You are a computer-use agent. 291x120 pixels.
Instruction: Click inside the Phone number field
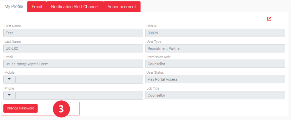(79, 95)
